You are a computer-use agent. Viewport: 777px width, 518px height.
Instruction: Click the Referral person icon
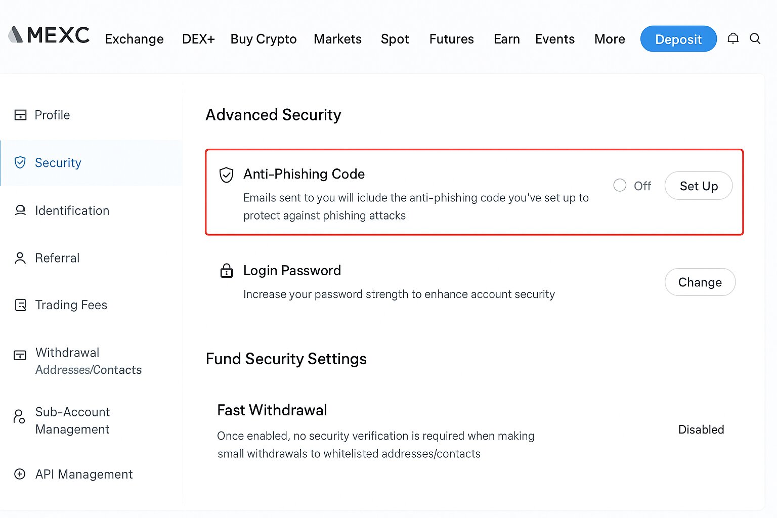20,258
